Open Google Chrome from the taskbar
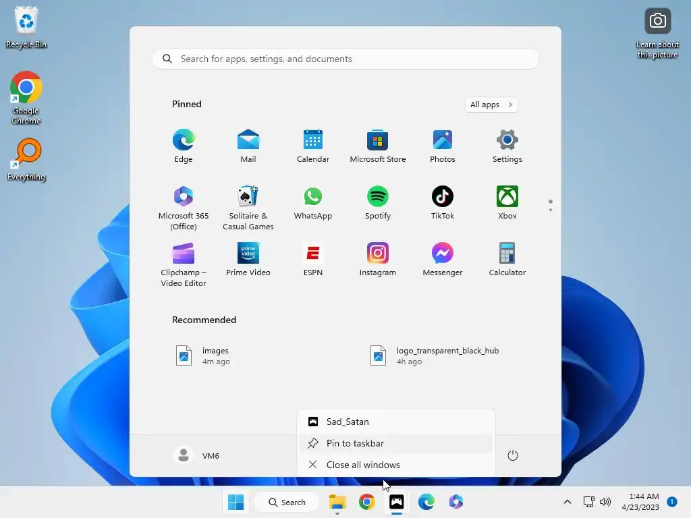The image size is (691, 518). 366,502
